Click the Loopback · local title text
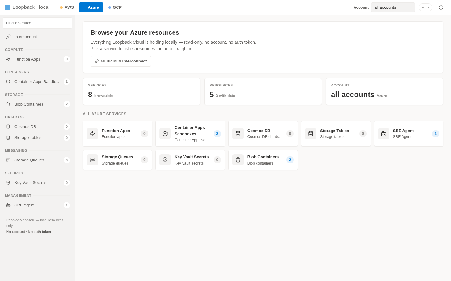 (31, 7)
